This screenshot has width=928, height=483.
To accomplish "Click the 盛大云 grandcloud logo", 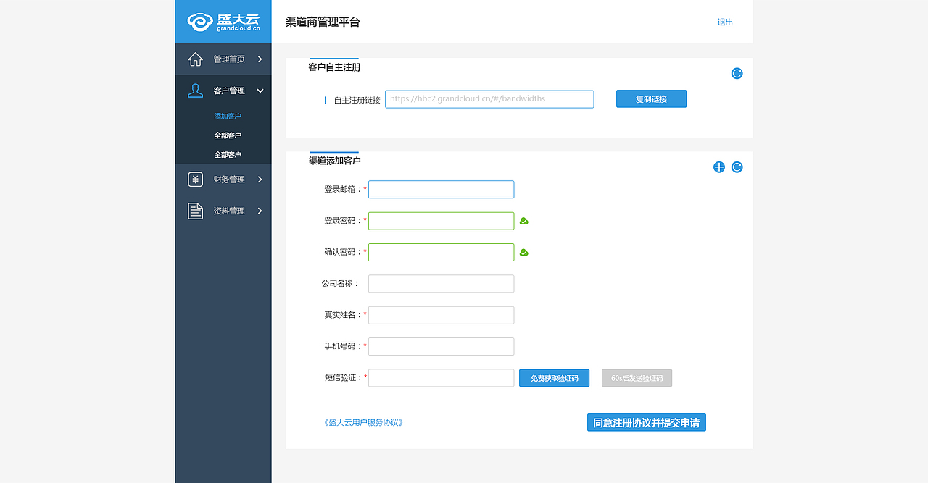I will [223, 22].
